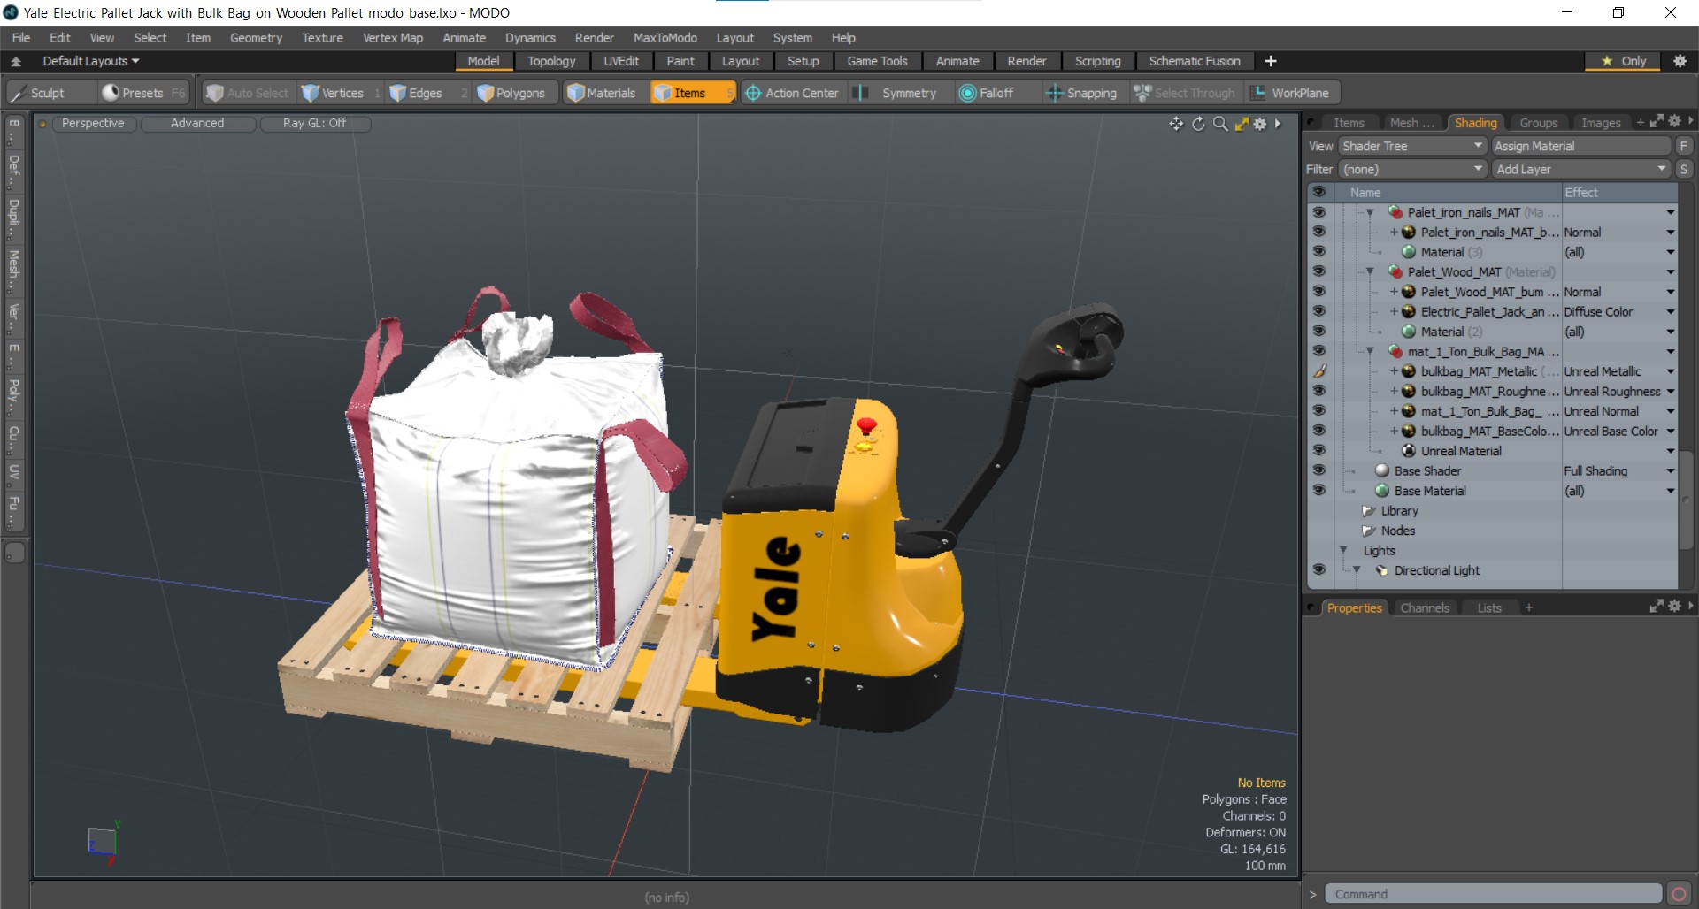Click the Assign Material button

point(1580,146)
